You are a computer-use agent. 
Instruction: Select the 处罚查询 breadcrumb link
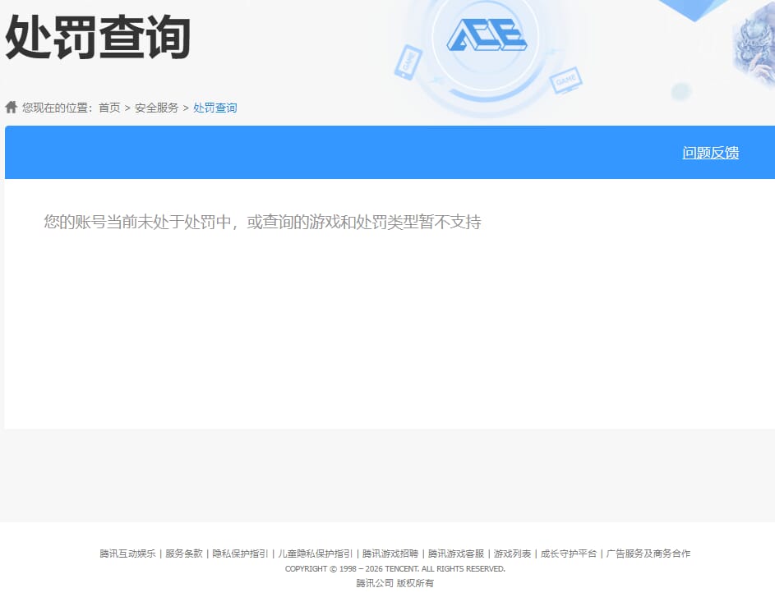click(x=215, y=108)
